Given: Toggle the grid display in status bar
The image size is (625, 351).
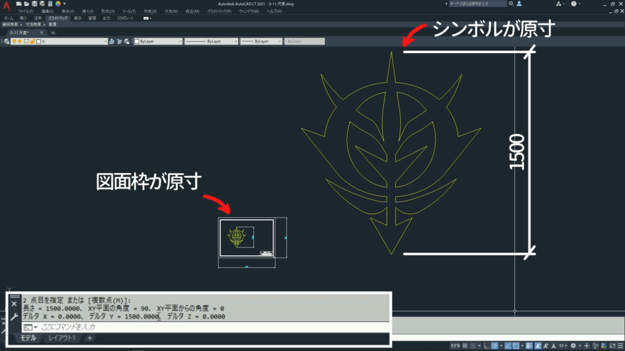Looking at the screenshot, I should tap(464, 346).
